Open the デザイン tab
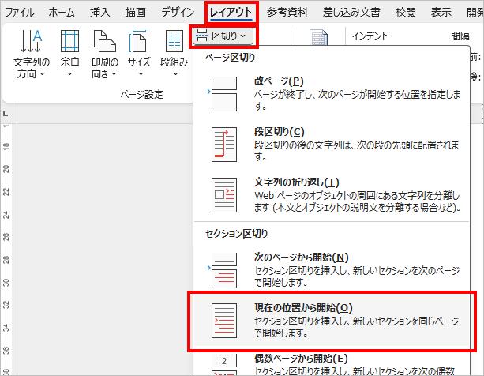484x376 pixels. pos(178,13)
